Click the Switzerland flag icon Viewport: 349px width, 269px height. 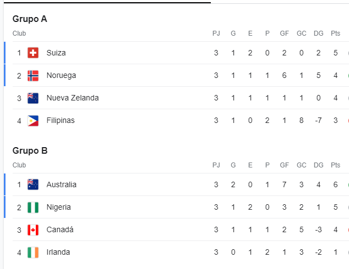(x=33, y=53)
